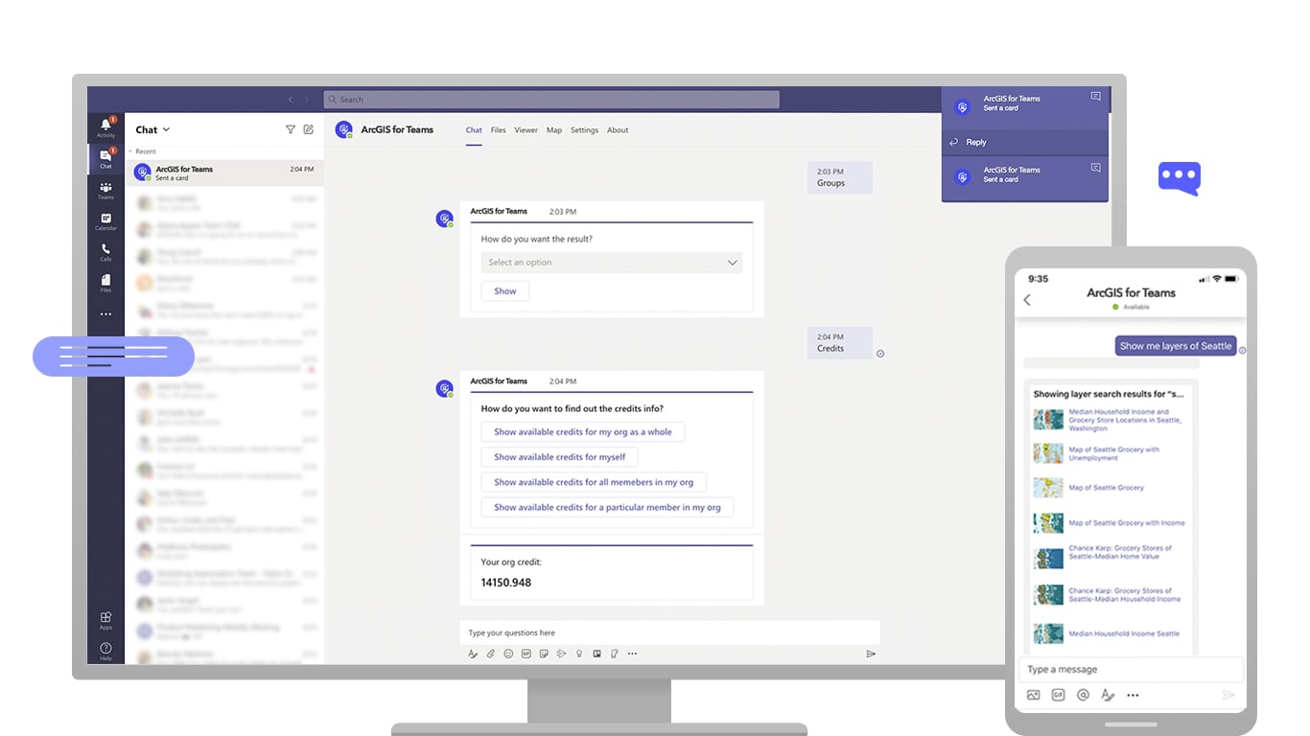Click the filter chats icon
1310x736 pixels.
[x=291, y=129]
